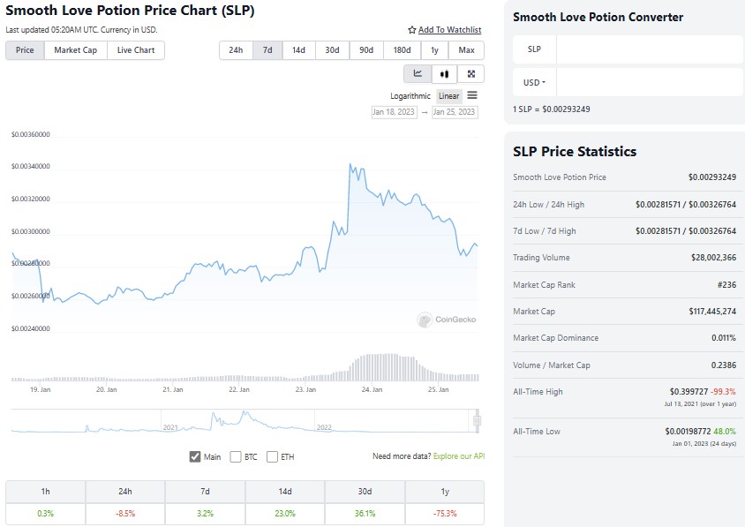Choose the 30d time range
Screen dimensions: 745x527
(332, 50)
